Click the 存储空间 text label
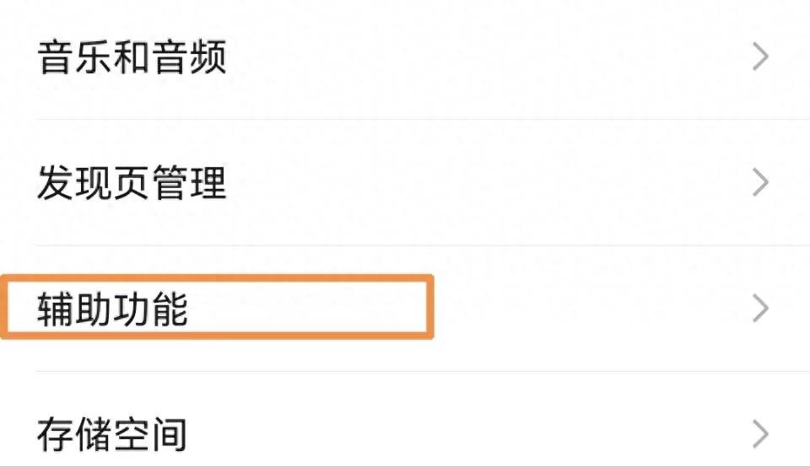This screenshot has height=467, width=810. click(x=112, y=434)
